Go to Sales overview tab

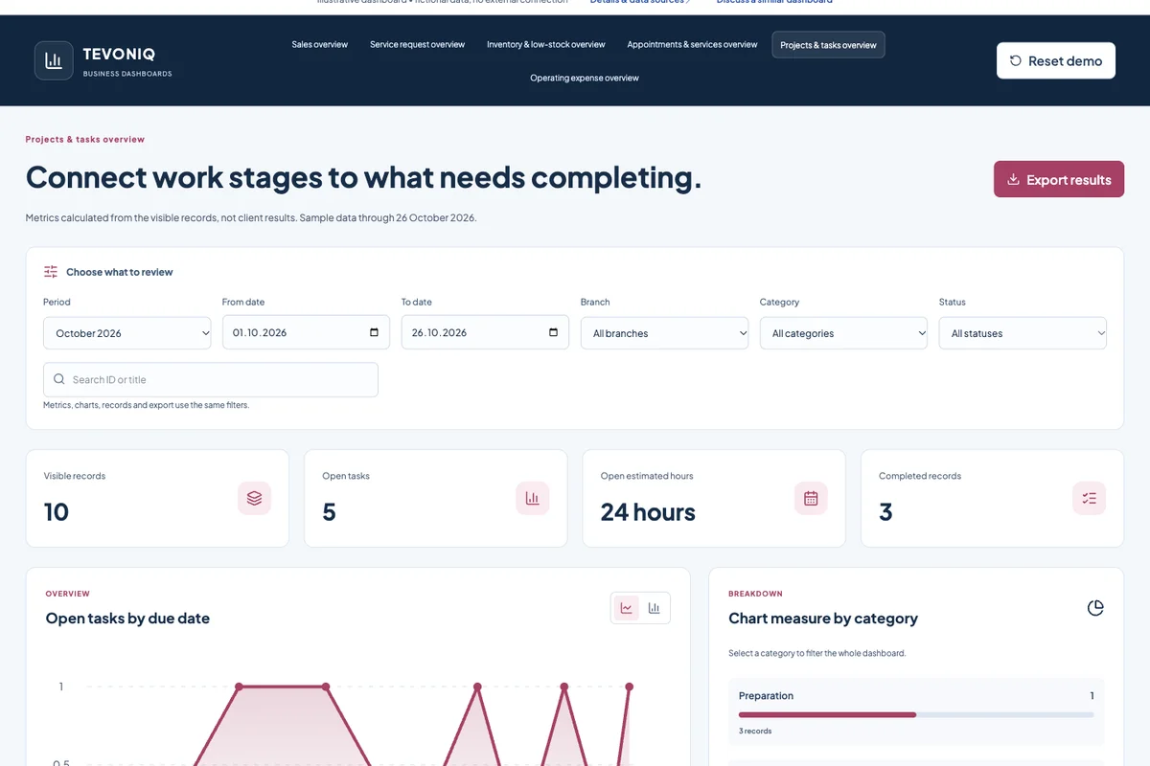(320, 44)
